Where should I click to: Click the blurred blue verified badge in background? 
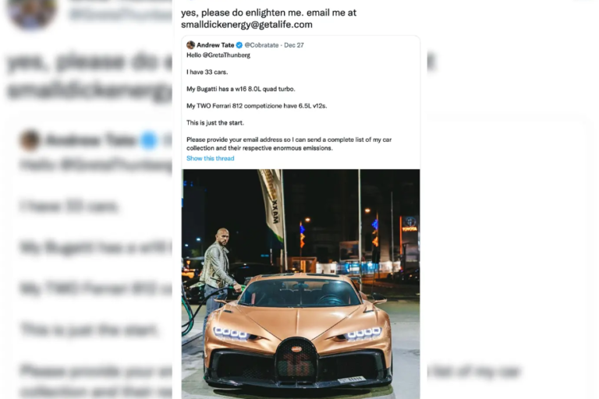tap(149, 140)
